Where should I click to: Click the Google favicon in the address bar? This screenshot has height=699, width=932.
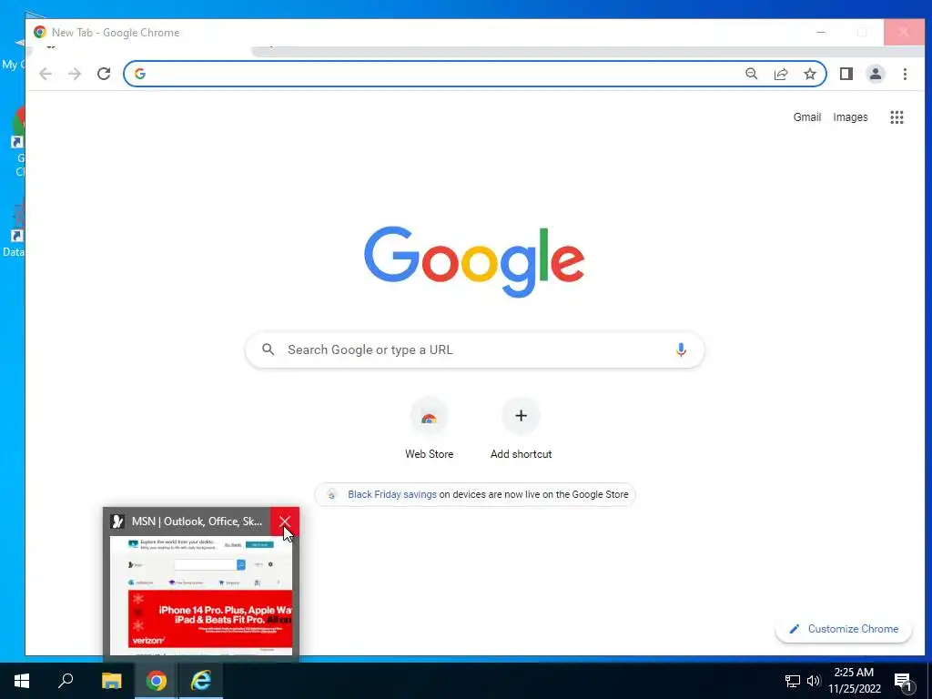pos(139,74)
